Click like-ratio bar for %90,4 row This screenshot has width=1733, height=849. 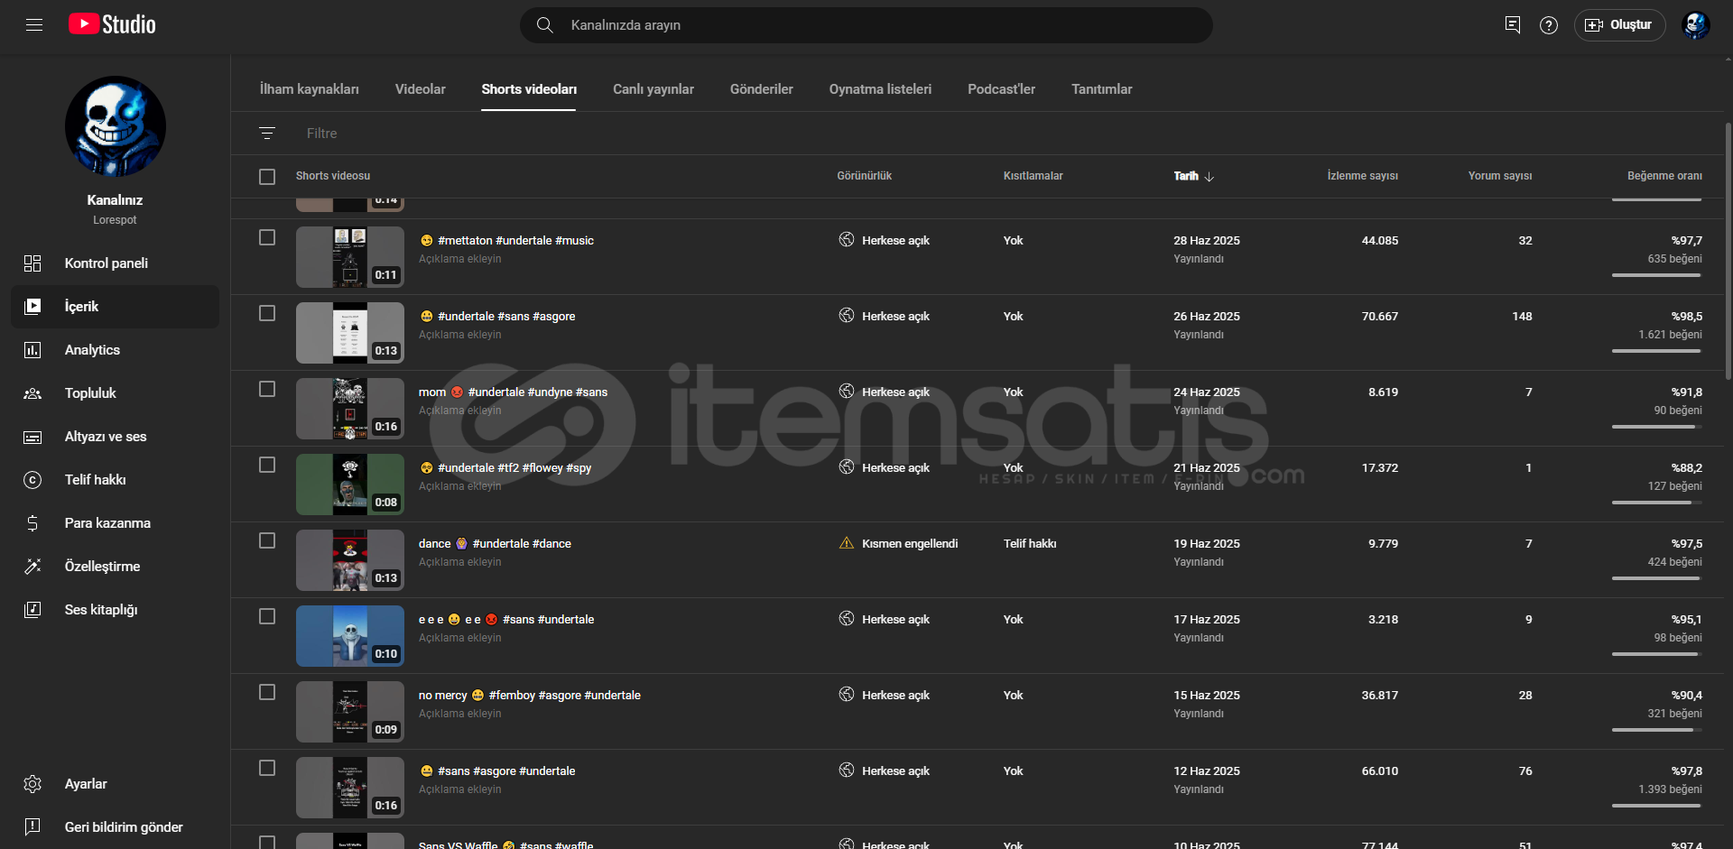point(1656,730)
